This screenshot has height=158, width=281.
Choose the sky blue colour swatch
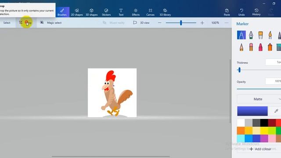point(249,139)
